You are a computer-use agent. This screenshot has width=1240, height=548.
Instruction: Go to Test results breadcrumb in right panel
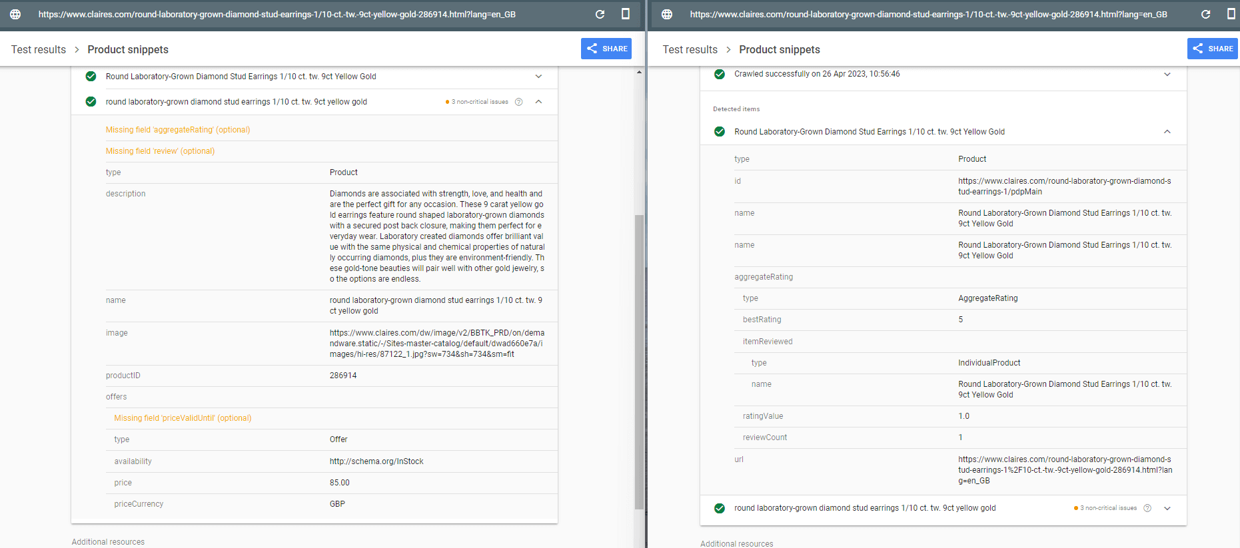pos(690,49)
